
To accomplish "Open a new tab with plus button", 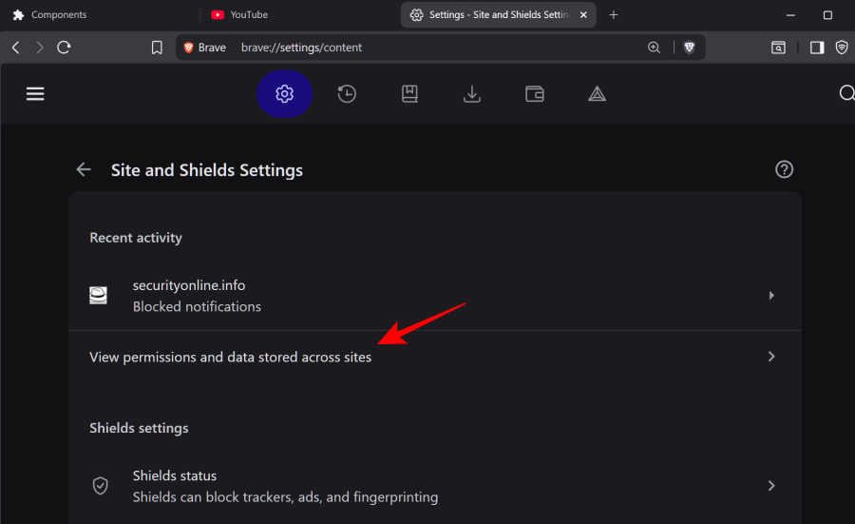I will point(613,15).
